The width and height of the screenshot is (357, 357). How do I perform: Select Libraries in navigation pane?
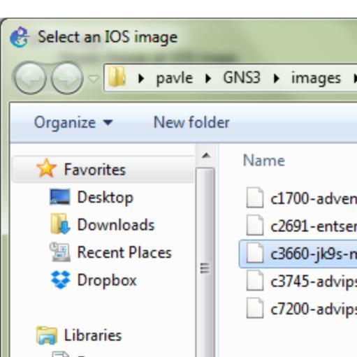tap(93, 335)
